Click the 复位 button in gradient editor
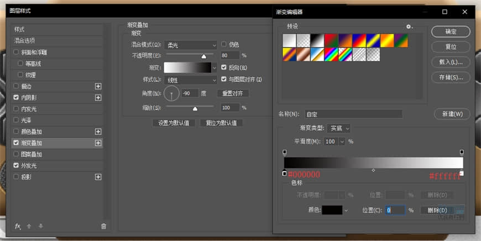This screenshot has width=481, height=241. (451, 46)
